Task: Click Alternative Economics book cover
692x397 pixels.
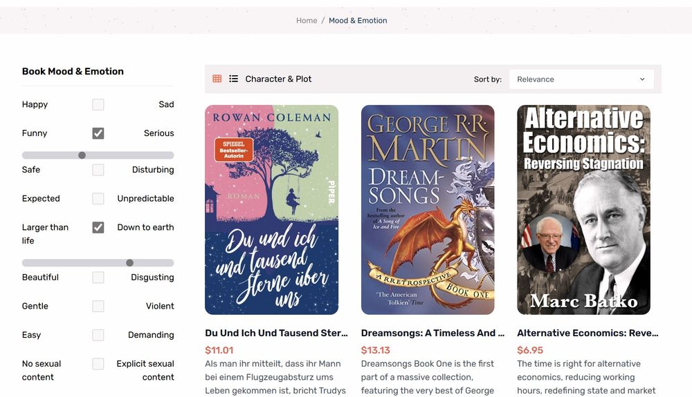Action: 583,209
